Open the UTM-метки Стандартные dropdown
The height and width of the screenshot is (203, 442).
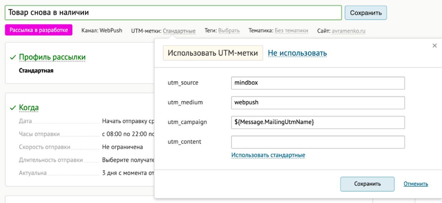179,31
